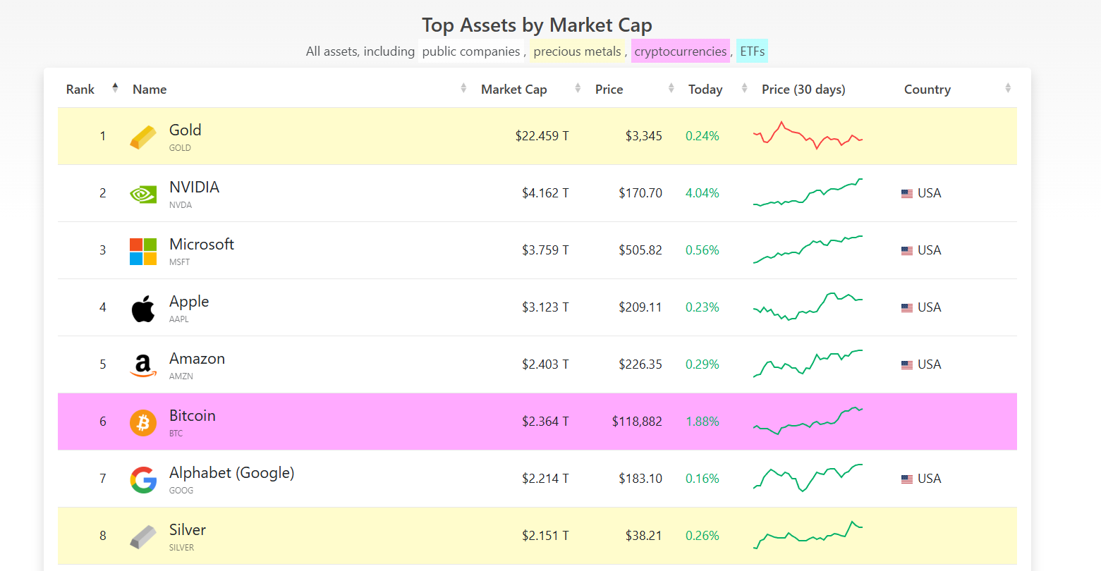Click Microsoft market cap $3.759 T
The height and width of the screenshot is (571, 1101).
[545, 250]
